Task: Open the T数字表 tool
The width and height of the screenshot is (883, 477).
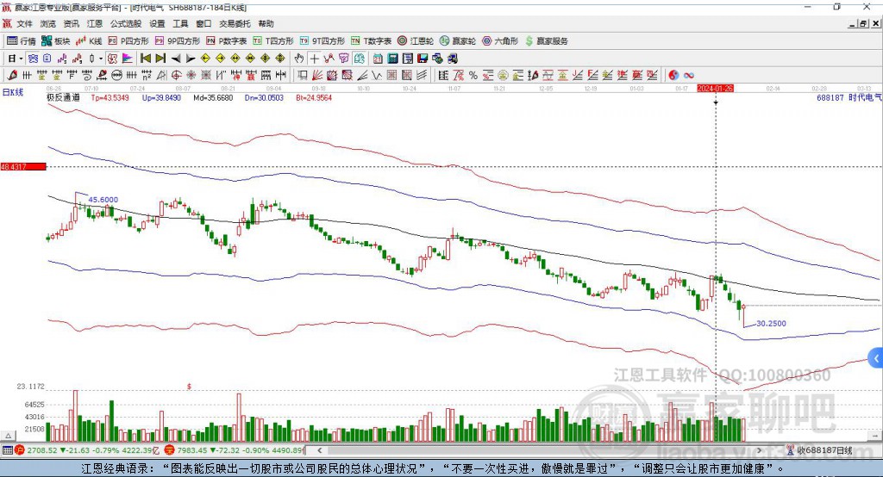Action: pos(371,41)
